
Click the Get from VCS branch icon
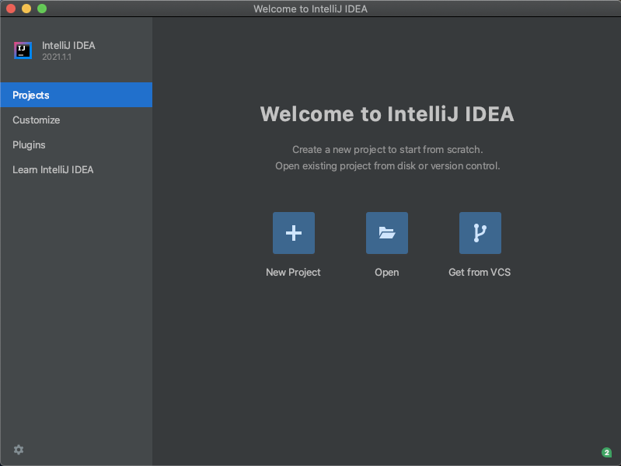pos(480,233)
